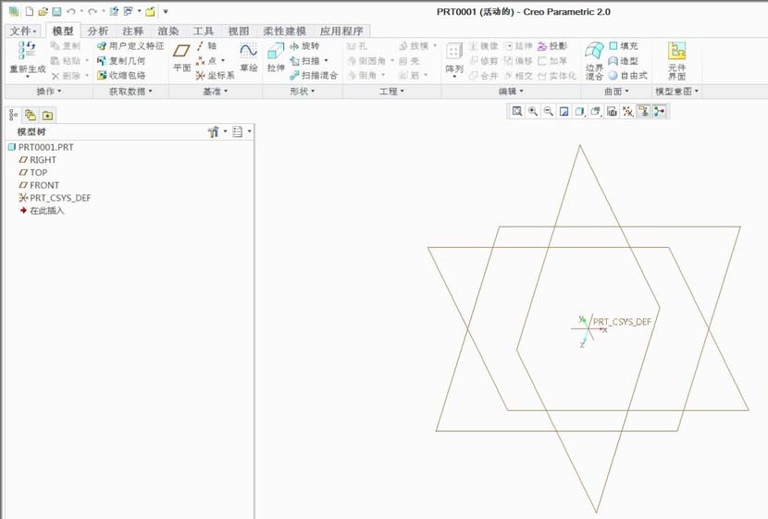Click the 自由式 freestyle tool
The image size is (768, 519).
coord(628,76)
